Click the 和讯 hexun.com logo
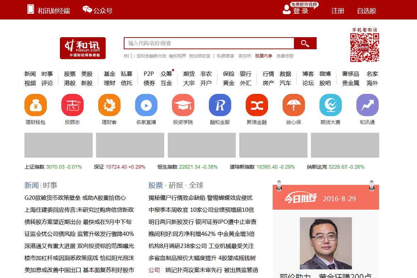Screen dimensions: 417x278 click(83, 48)
